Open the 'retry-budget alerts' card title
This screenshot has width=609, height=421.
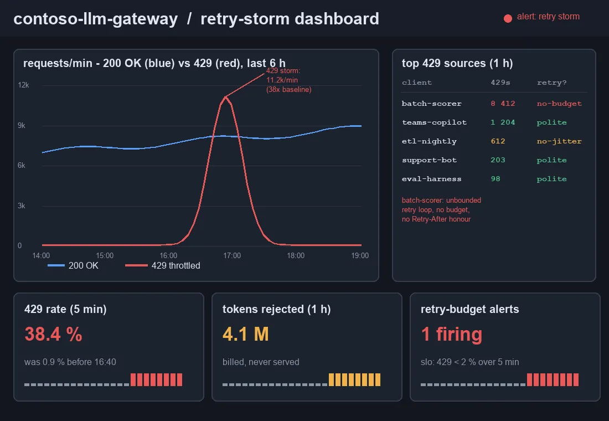coord(469,309)
